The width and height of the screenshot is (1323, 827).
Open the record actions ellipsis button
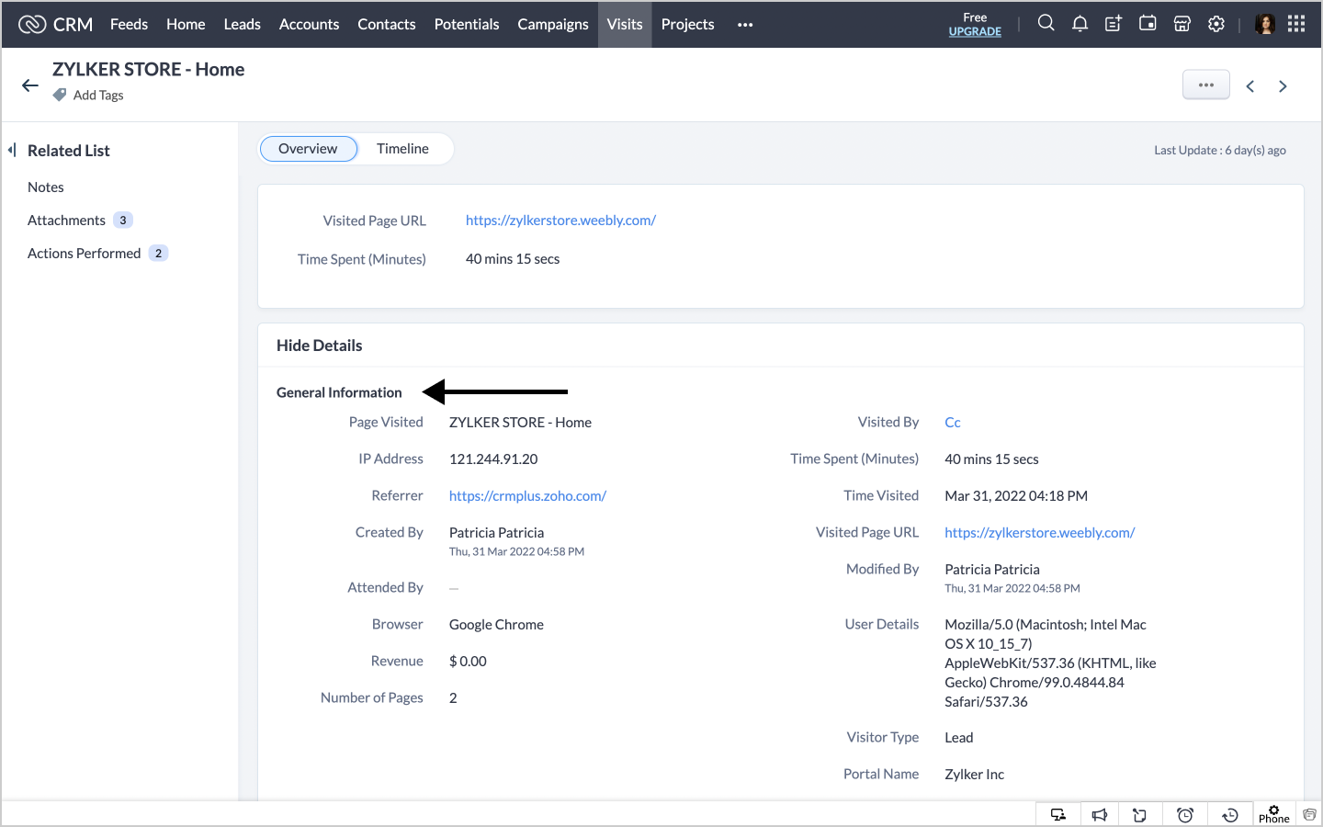1205,85
